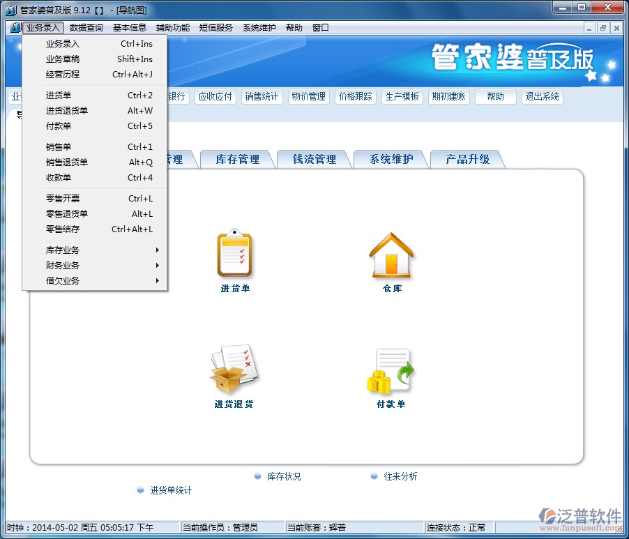Switch to the 系统维护 tab
This screenshot has height=539, width=629.
pyautogui.click(x=391, y=159)
